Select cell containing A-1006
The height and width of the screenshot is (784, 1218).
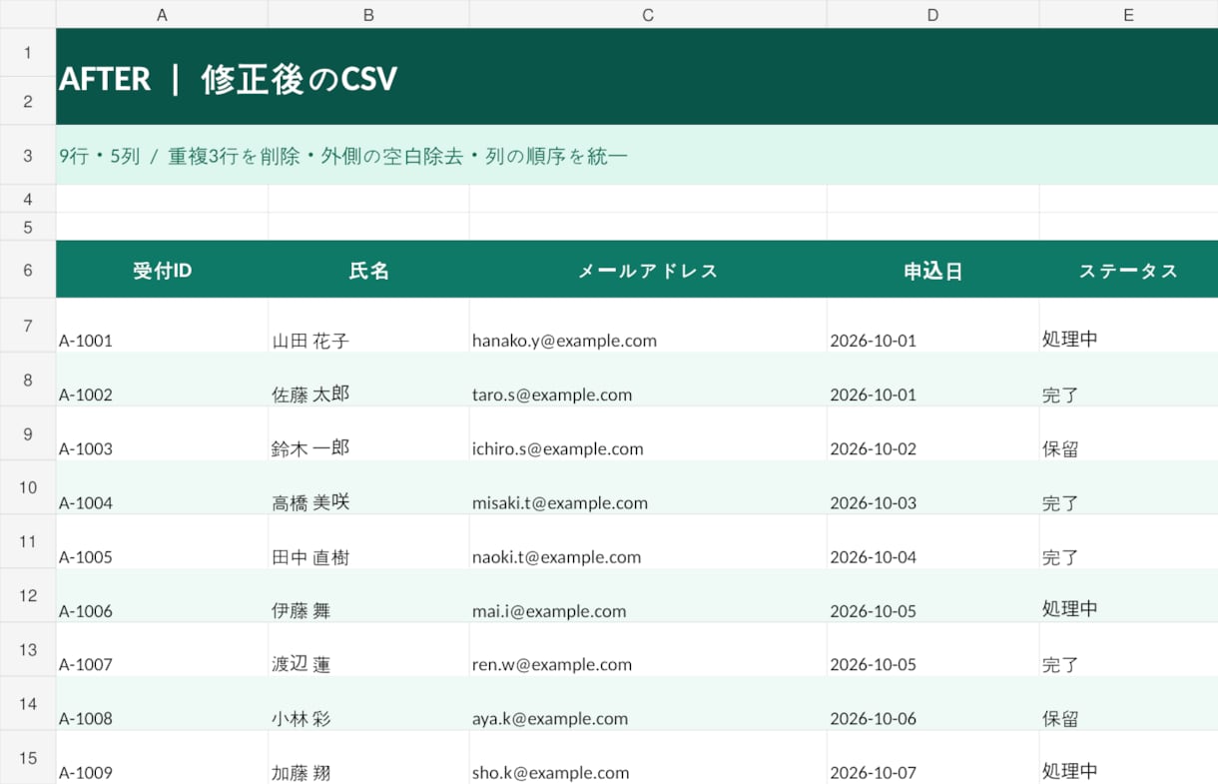coord(162,595)
